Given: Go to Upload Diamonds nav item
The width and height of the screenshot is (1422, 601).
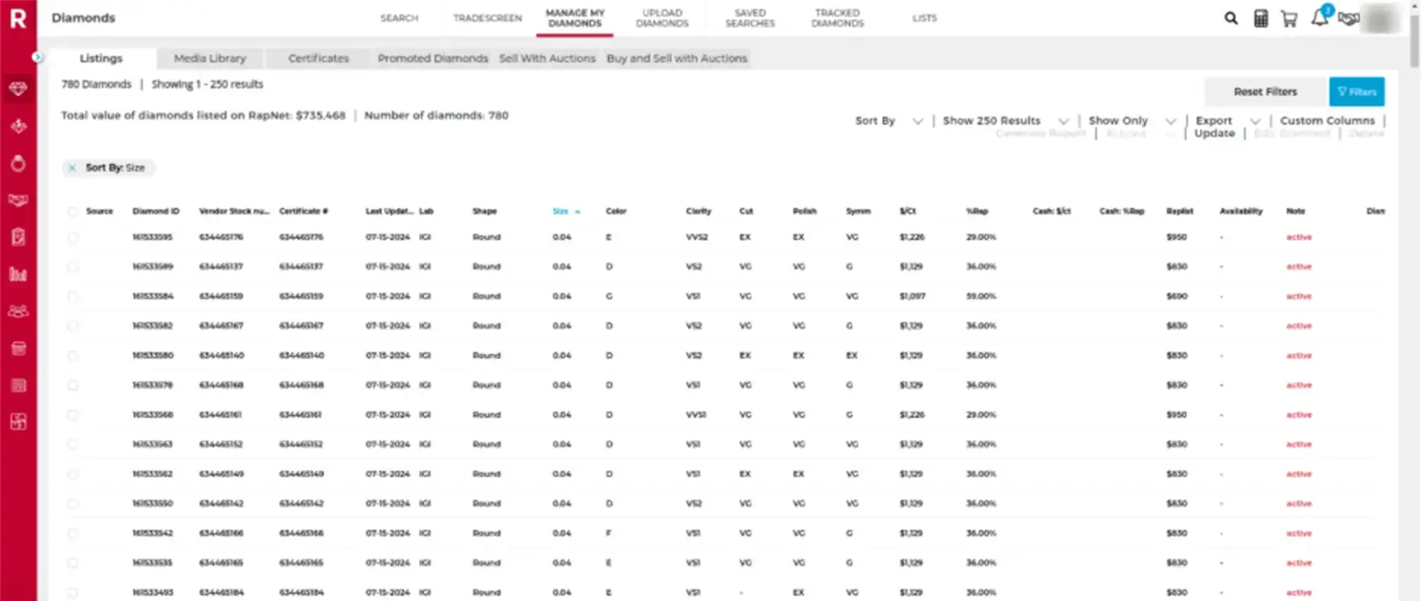Looking at the screenshot, I should (662, 18).
